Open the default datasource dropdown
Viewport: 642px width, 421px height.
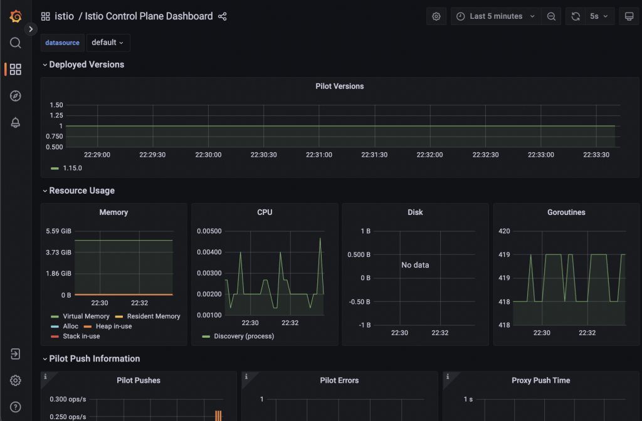(108, 43)
